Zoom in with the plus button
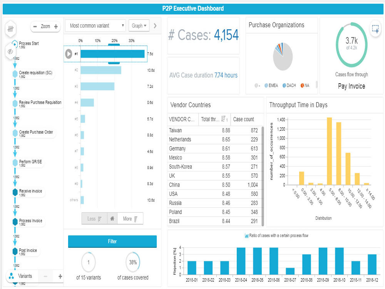385x289 pixels. (56, 27)
